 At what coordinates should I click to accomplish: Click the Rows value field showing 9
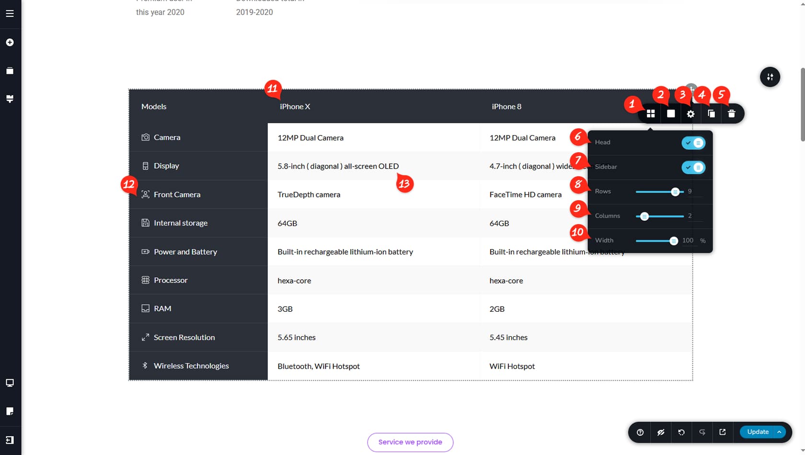point(694,191)
